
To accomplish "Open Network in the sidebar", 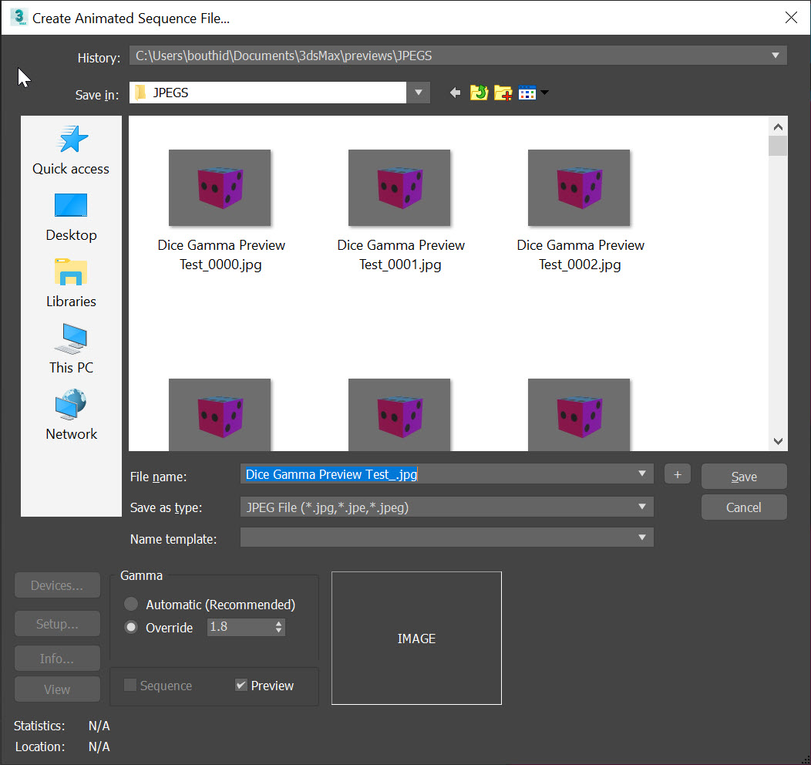I will (x=70, y=415).
